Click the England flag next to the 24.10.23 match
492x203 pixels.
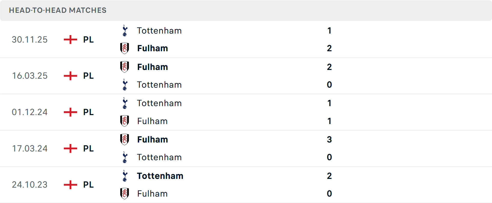[x=70, y=185]
